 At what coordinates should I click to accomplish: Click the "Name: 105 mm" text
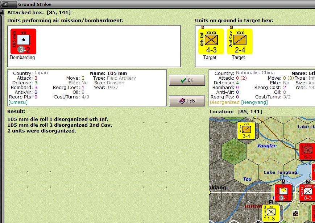(108, 73)
